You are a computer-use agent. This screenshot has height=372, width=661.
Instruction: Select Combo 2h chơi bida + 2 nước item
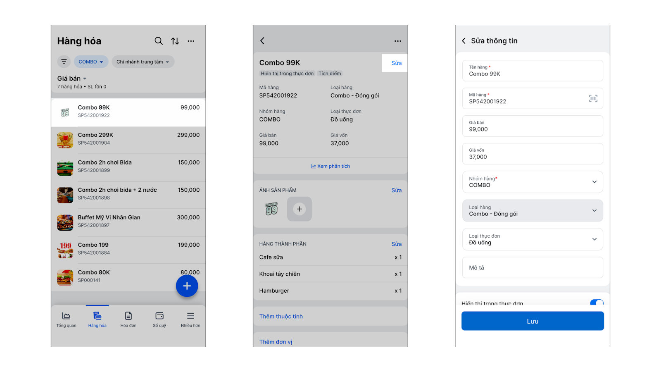tap(128, 195)
